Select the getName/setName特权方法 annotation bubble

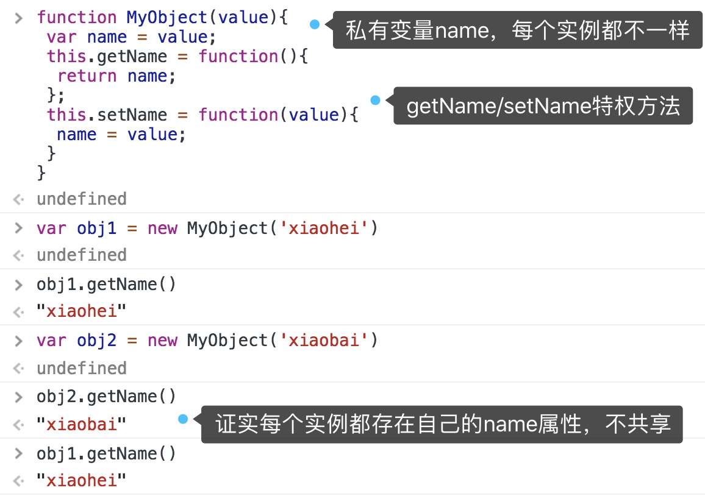(x=543, y=106)
